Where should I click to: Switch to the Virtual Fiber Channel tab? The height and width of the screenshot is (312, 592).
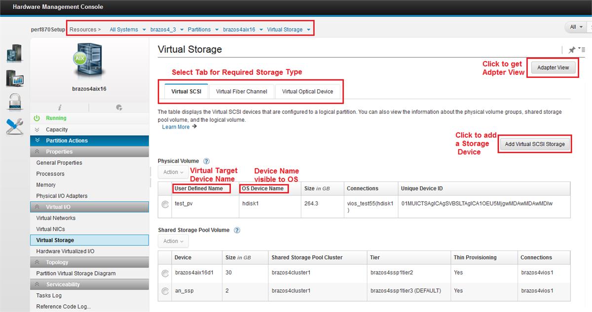tap(242, 91)
